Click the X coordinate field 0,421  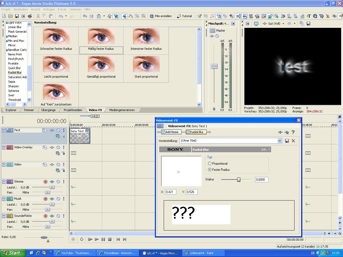coord(171,192)
